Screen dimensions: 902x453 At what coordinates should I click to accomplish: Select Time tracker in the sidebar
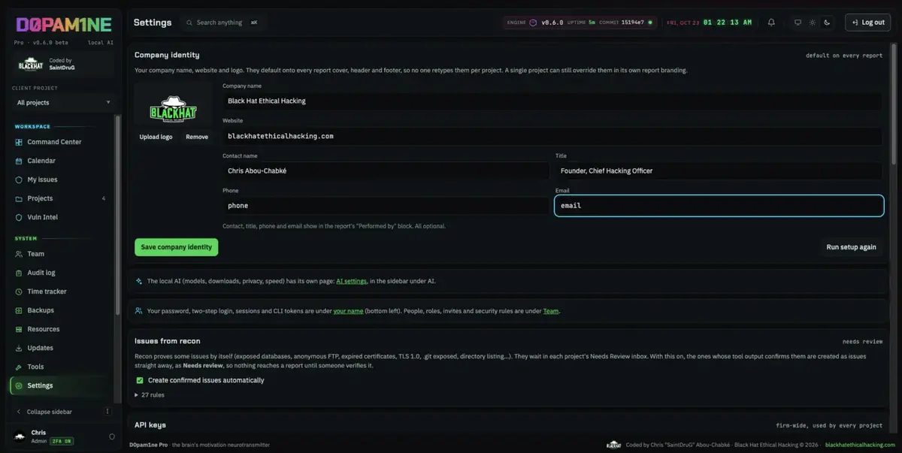tap(60, 291)
